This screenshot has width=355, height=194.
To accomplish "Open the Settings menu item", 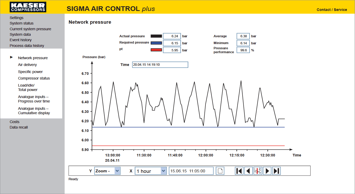I will pyautogui.click(x=16, y=18).
